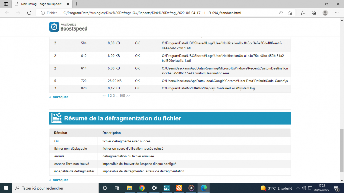Viewport: 344px width, 193px height.
Task: Add this page to favorites with star icon
Action: (x=290, y=13)
